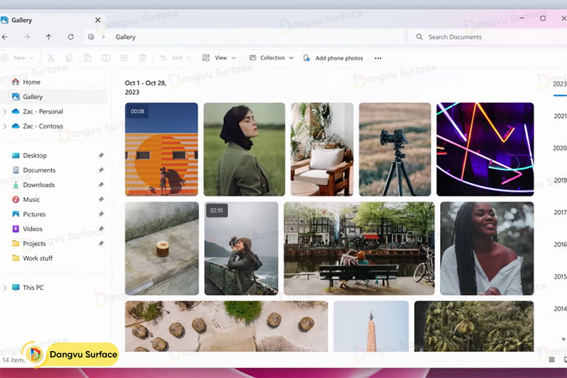567x378 pixels.
Task: Expand the Zac - Personal tree node
Action: [5, 112]
